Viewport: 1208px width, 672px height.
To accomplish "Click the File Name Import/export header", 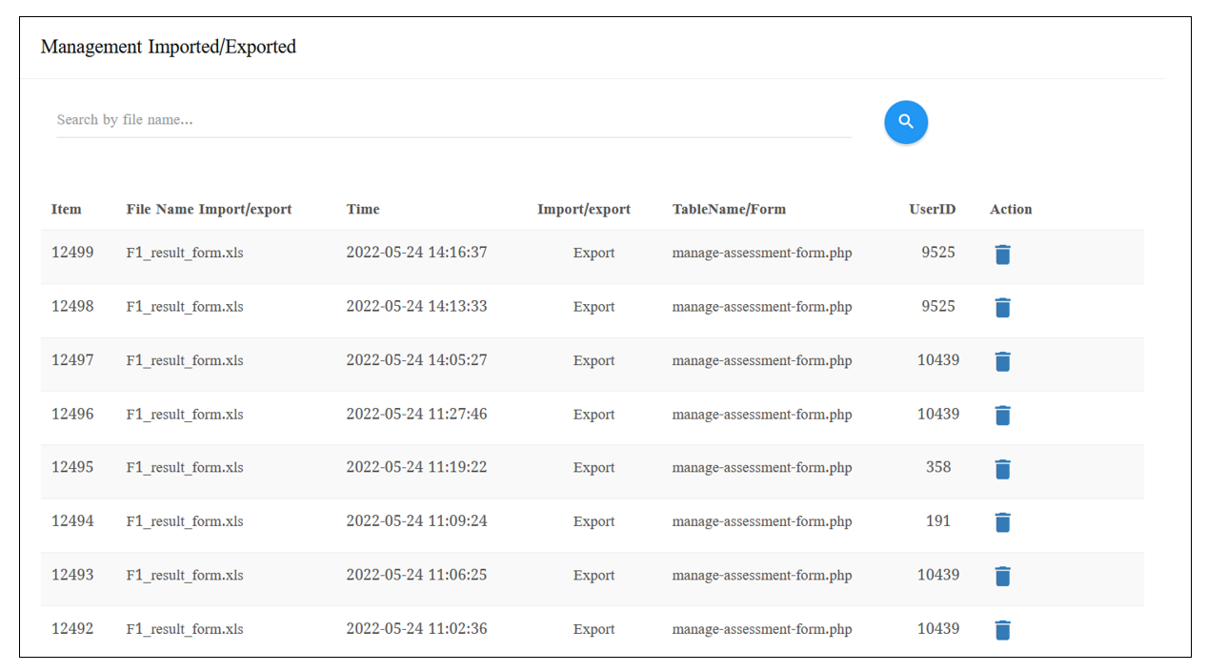I will point(209,210).
